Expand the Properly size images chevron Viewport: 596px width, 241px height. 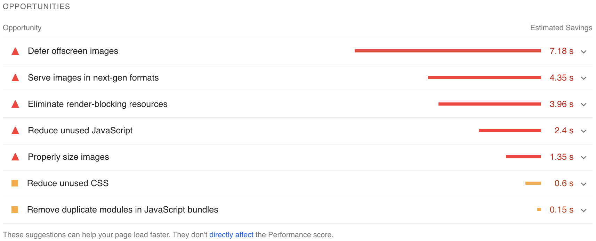click(584, 157)
